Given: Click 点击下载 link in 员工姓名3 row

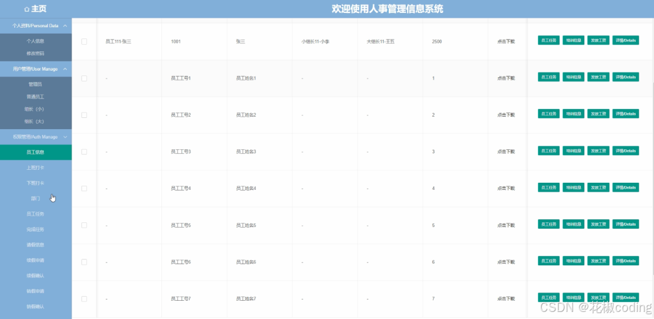Looking at the screenshot, I should coord(506,152).
